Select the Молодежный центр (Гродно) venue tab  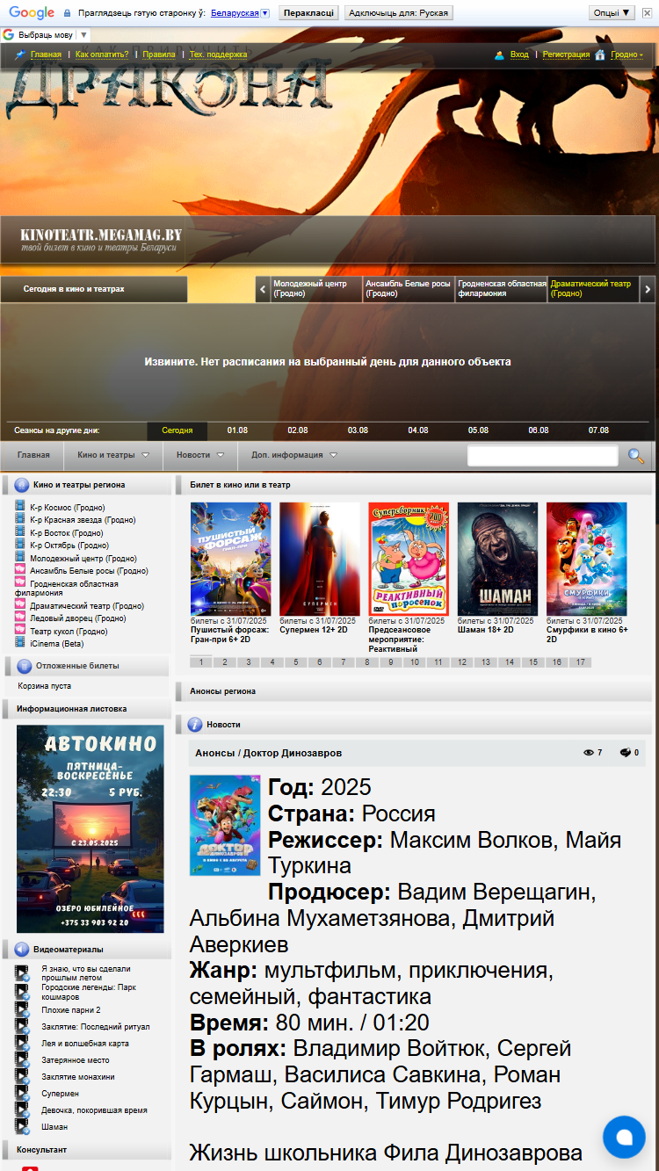(316, 289)
